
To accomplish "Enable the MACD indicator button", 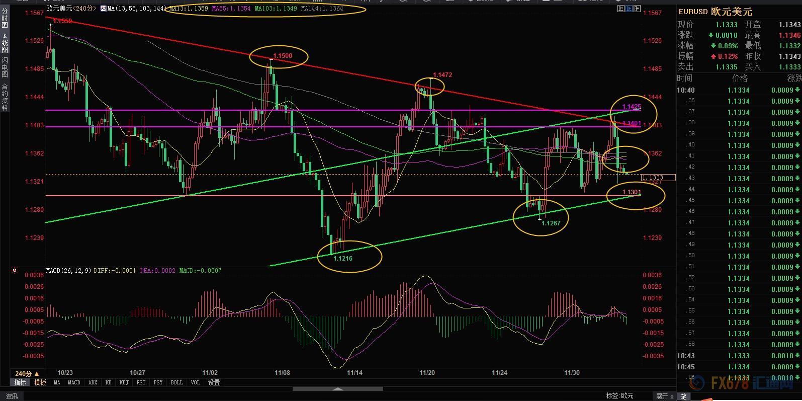I will (74, 382).
